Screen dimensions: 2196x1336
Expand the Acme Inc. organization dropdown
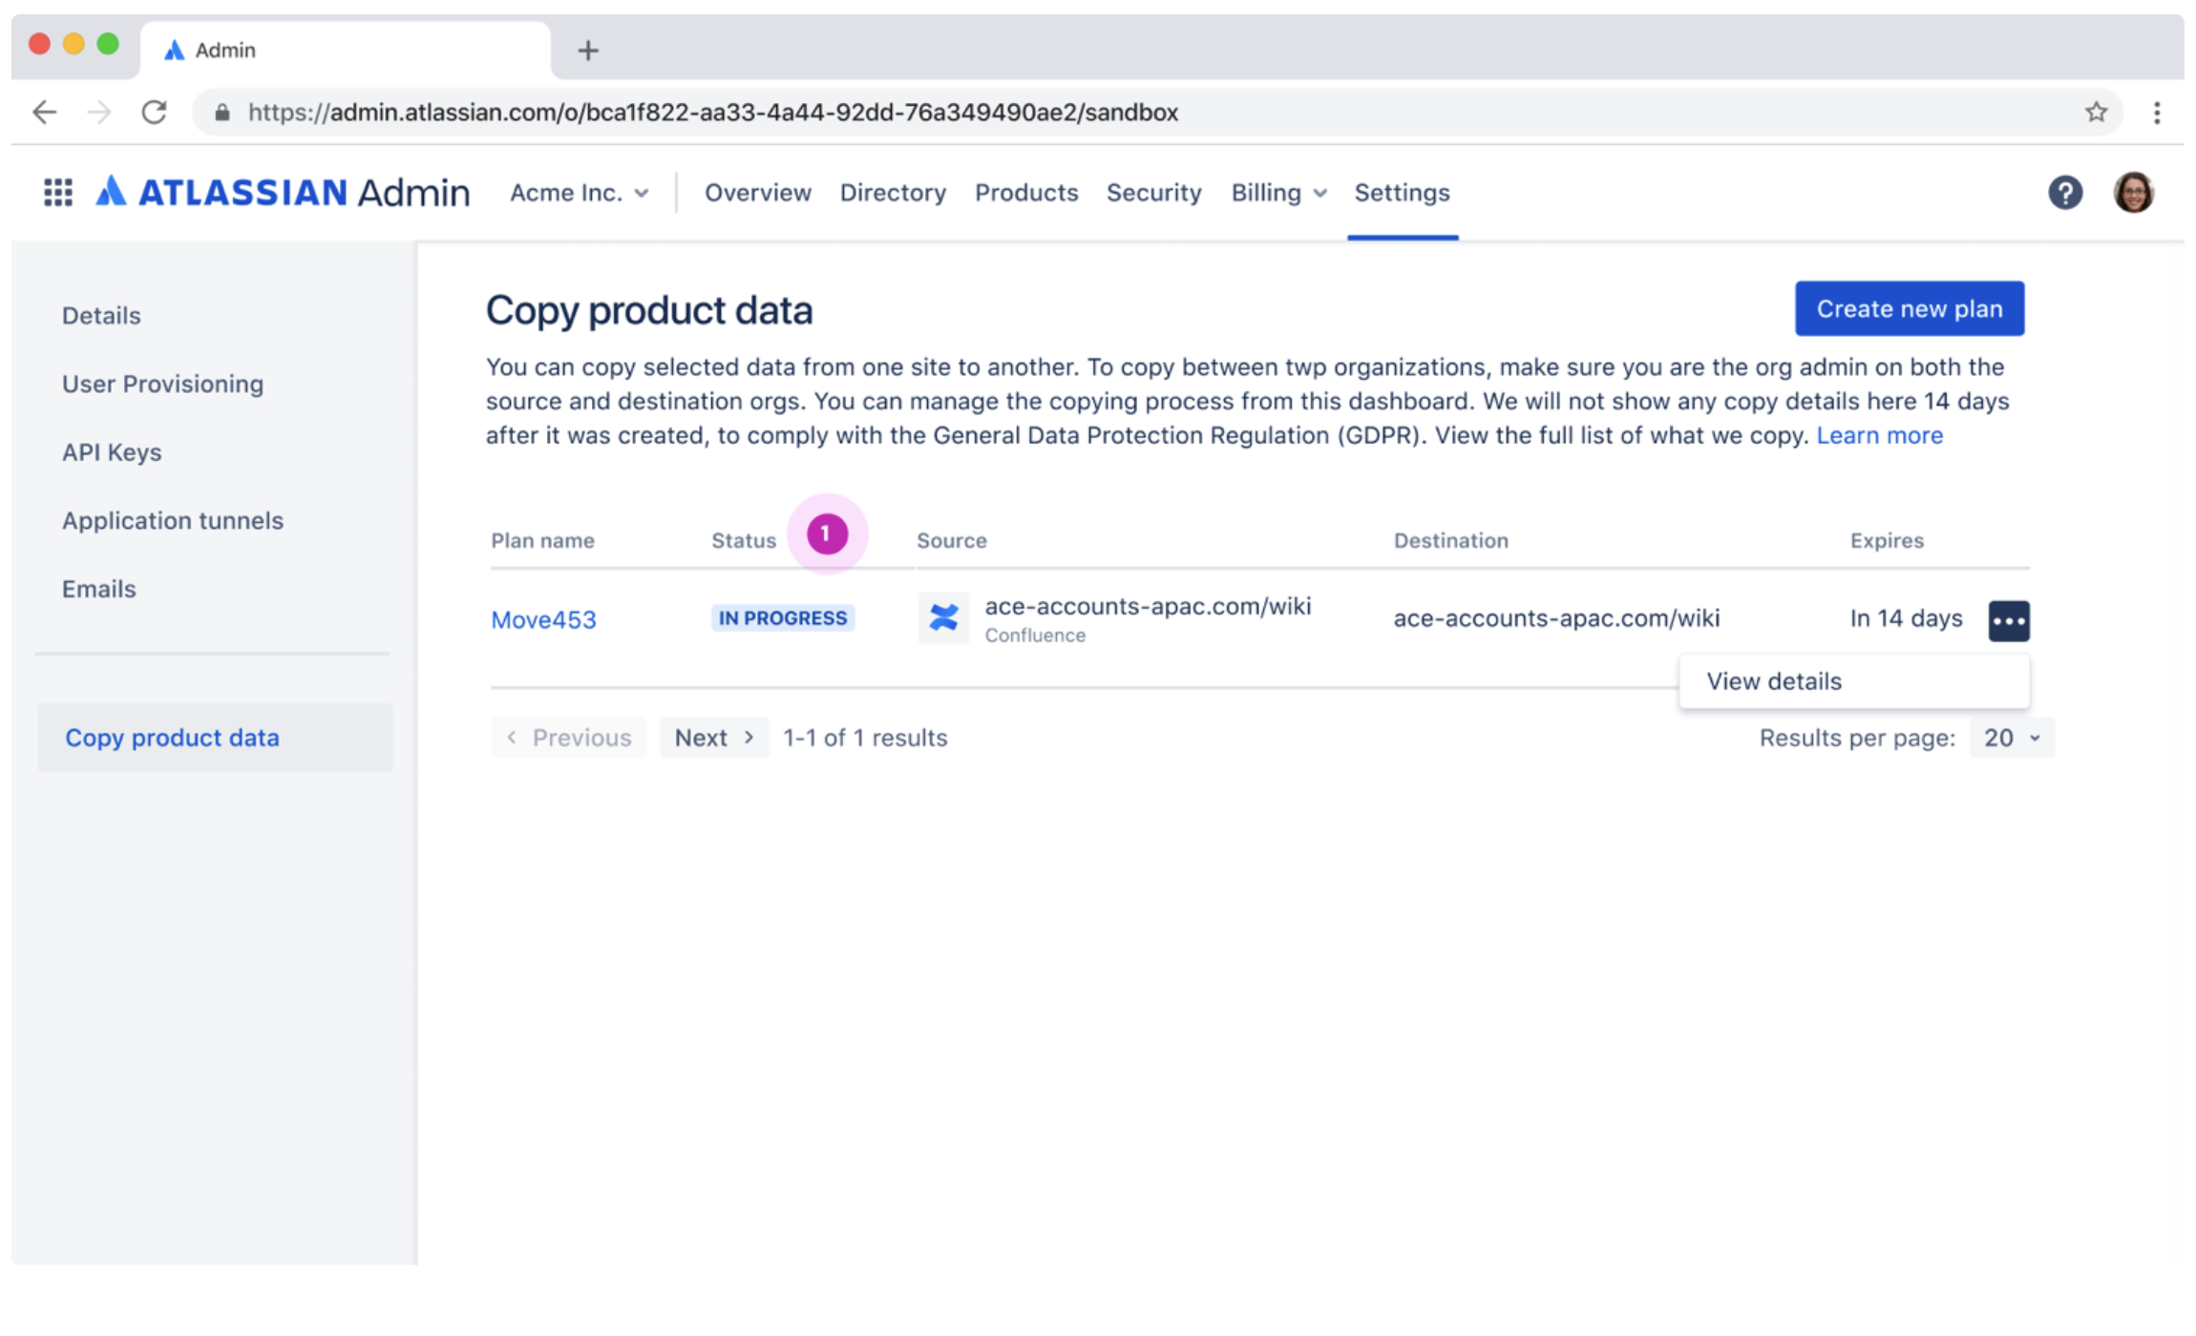pos(579,193)
